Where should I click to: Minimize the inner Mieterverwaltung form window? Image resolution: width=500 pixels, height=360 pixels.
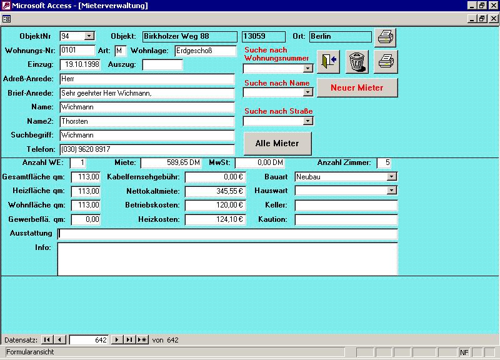point(472,19)
